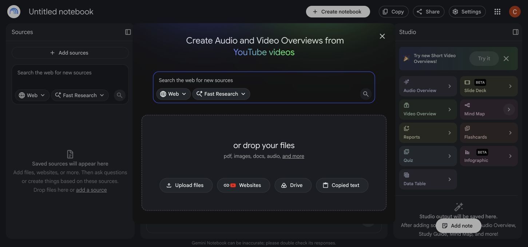Screen dimensions: 528x247
Task: Click the Untitled notebook title
Action: (x=61, y=12)
